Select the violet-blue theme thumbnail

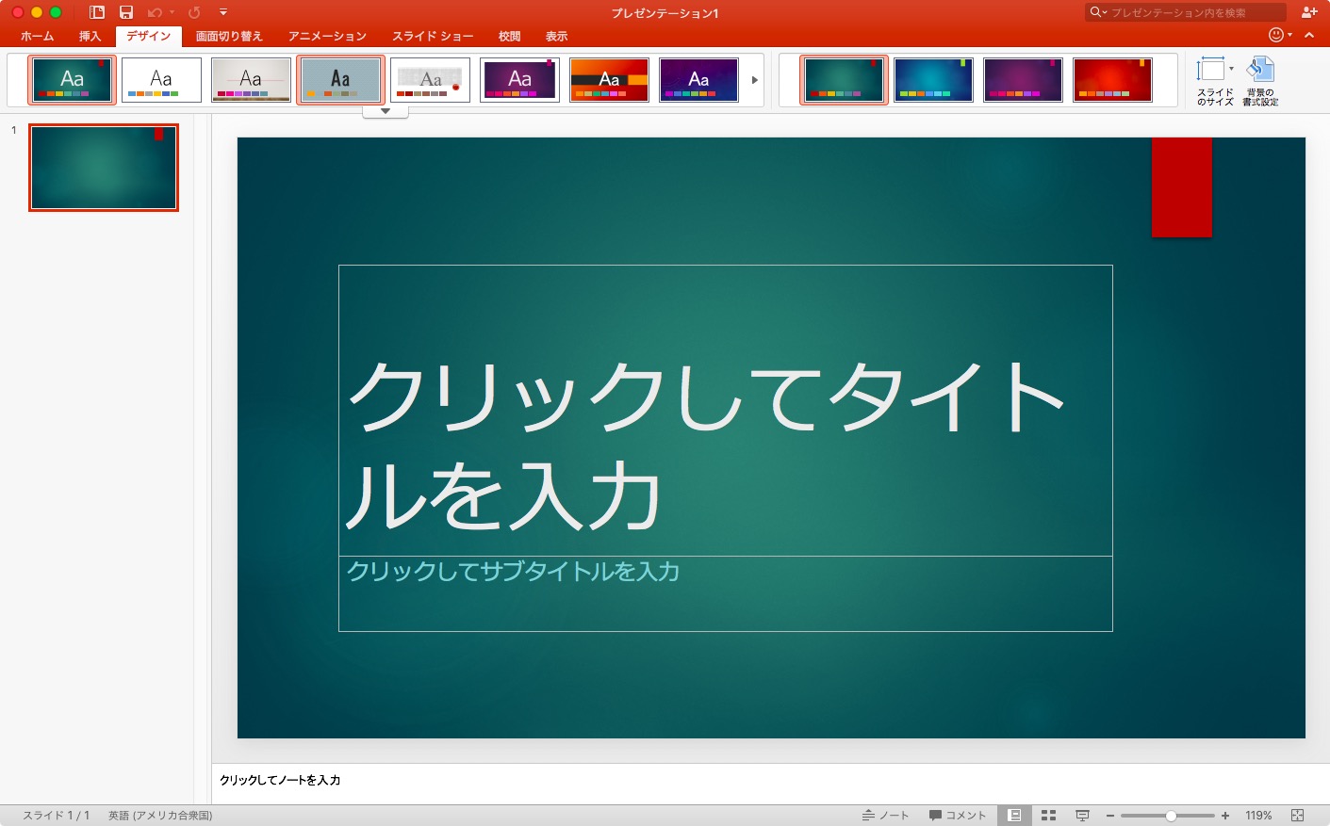click(x=698, y=80)
